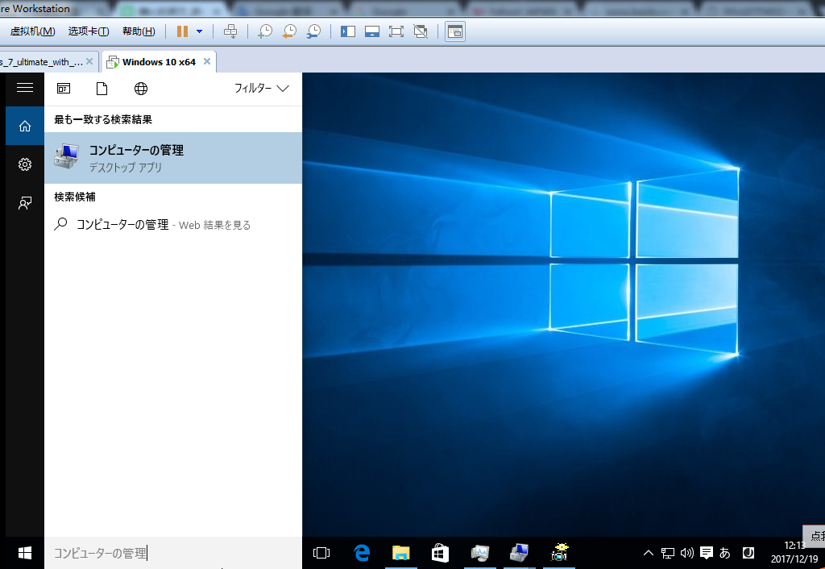Close the Windows 10 x64 tab
The width and height of the screenshot is (825, 569).
[207, 61]
